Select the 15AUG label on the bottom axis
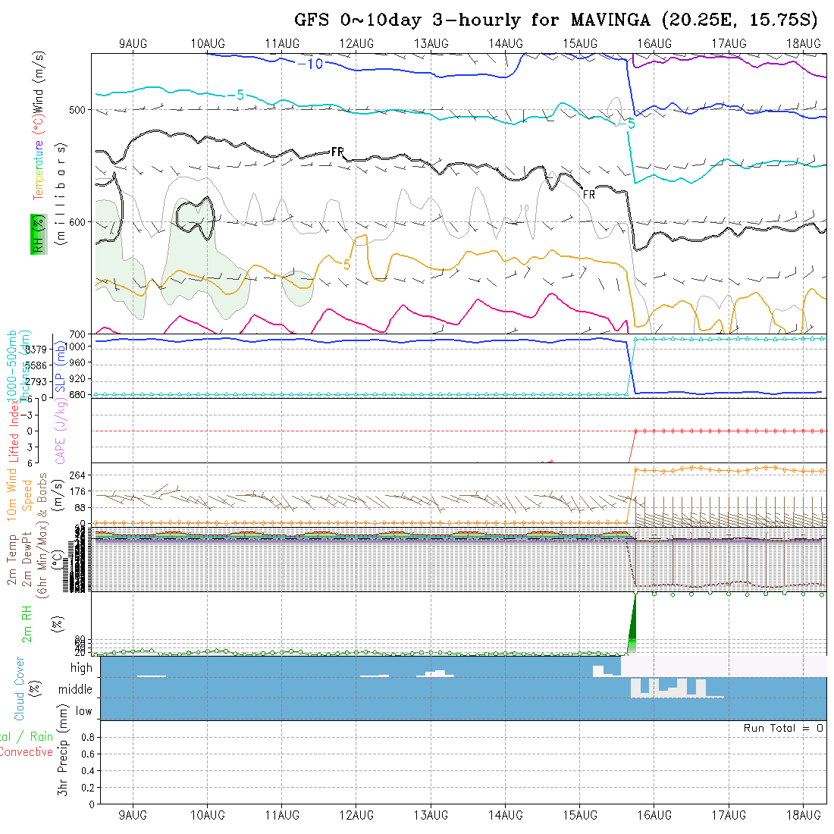This screenshot has width=834, height=834. [x=580, y=815]
